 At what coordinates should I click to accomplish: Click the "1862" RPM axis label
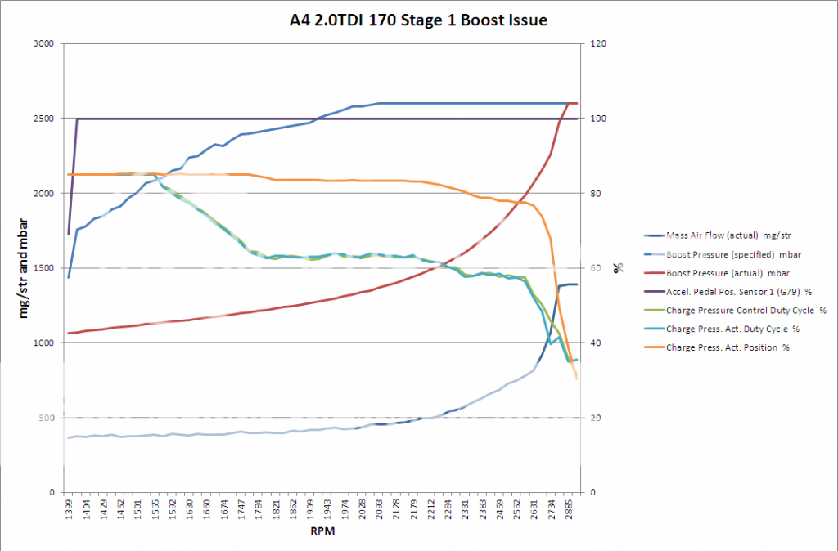coord(292,510)
